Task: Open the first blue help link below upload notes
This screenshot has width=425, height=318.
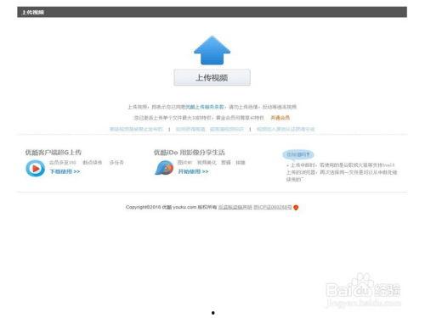Action: click(x=136, y=129)
